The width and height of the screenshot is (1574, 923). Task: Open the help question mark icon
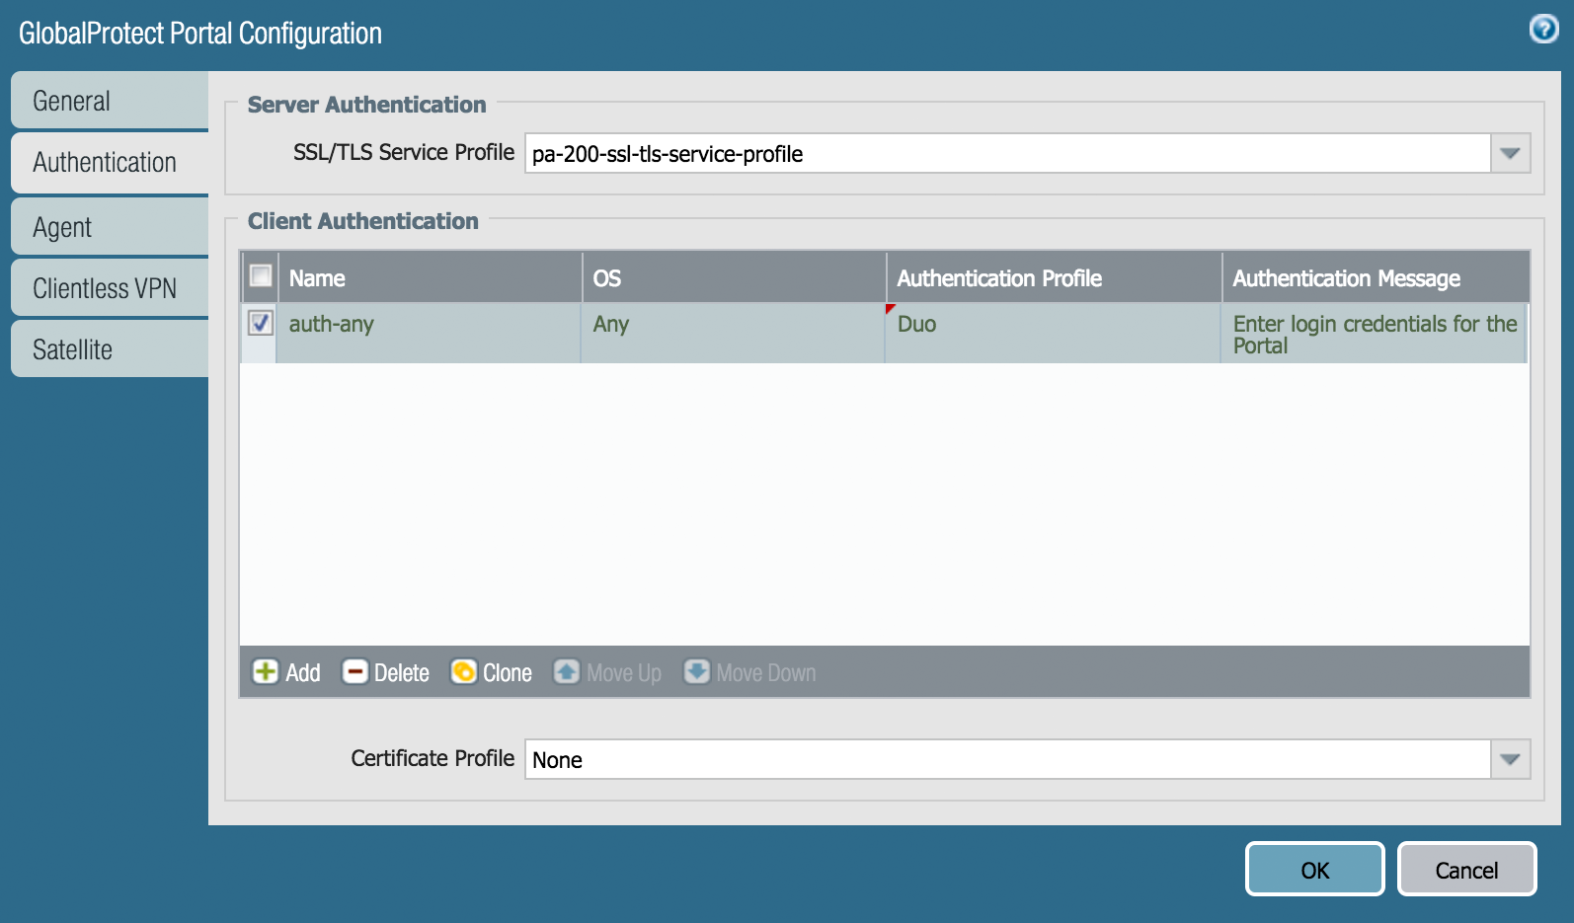click(1543, 30)
